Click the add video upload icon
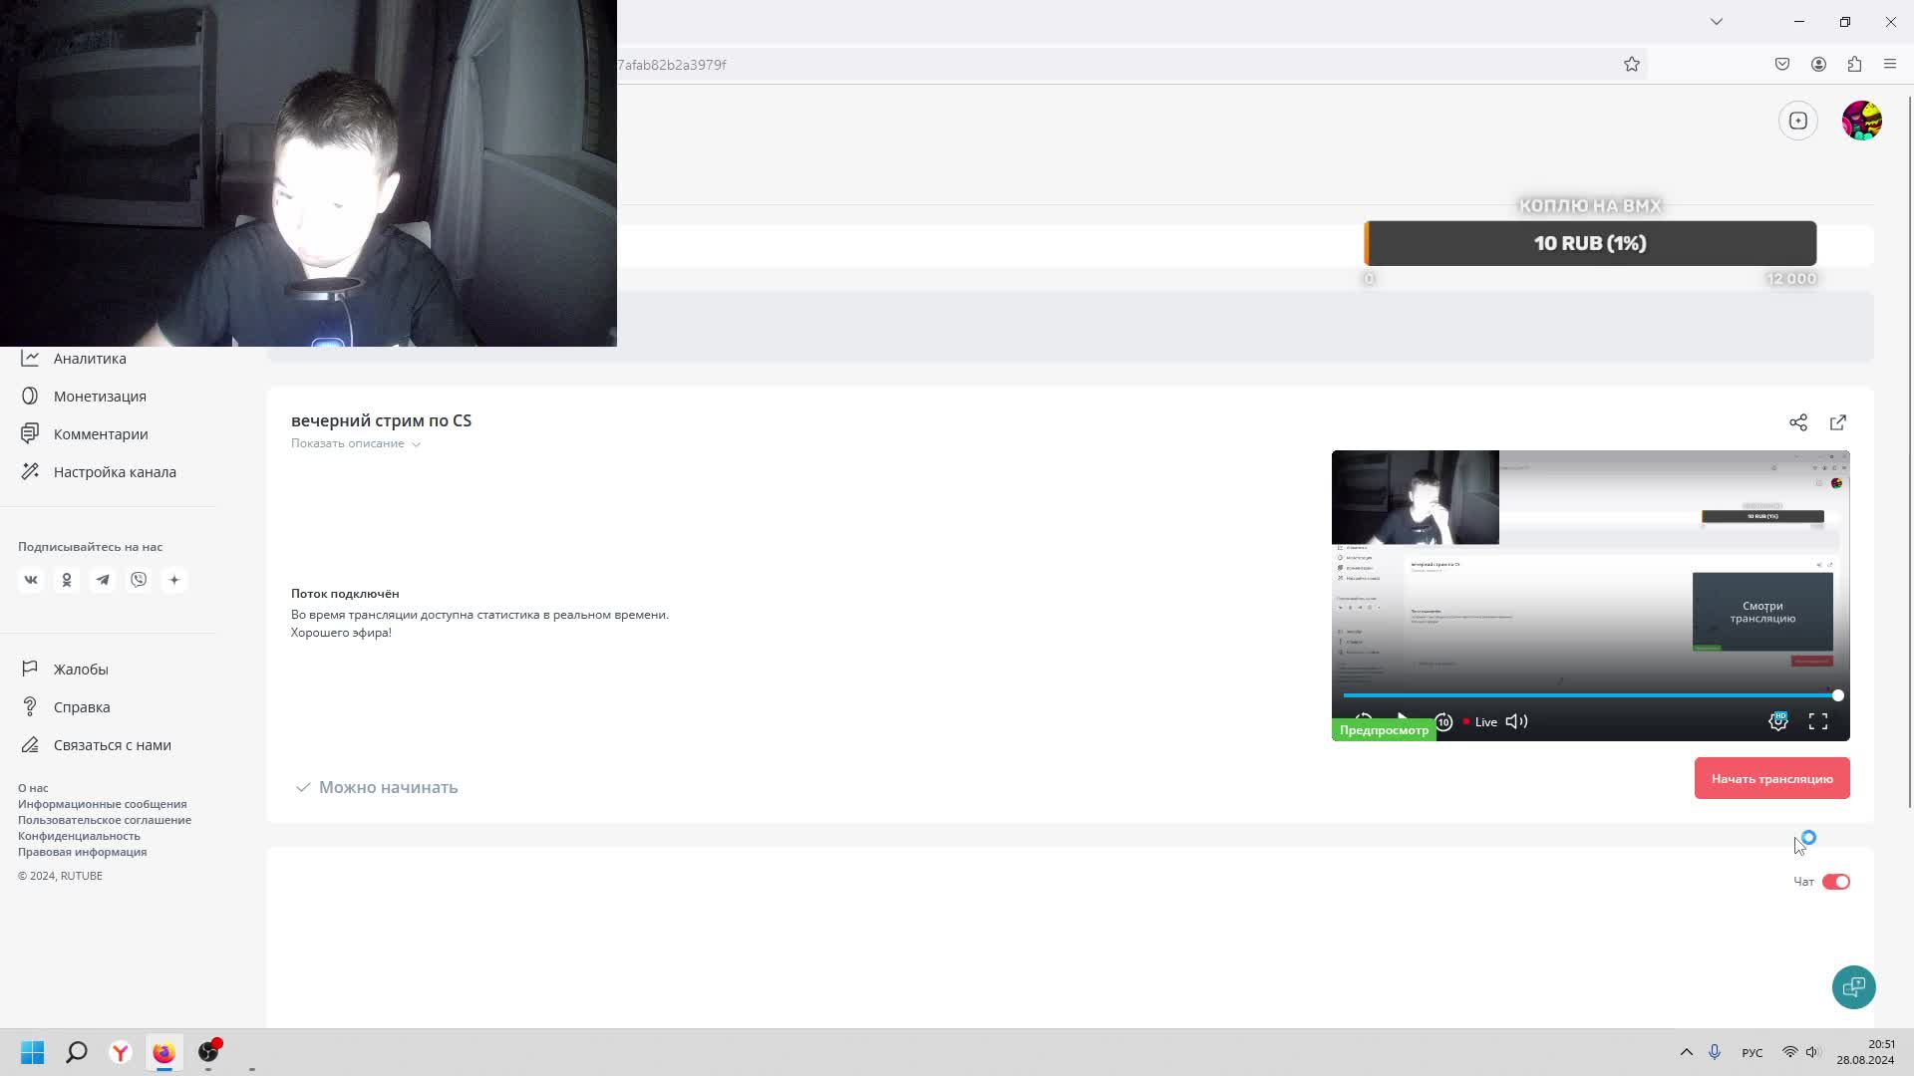The width and height of the screenshot is (1914, 1076). [x=1797, y=121]
